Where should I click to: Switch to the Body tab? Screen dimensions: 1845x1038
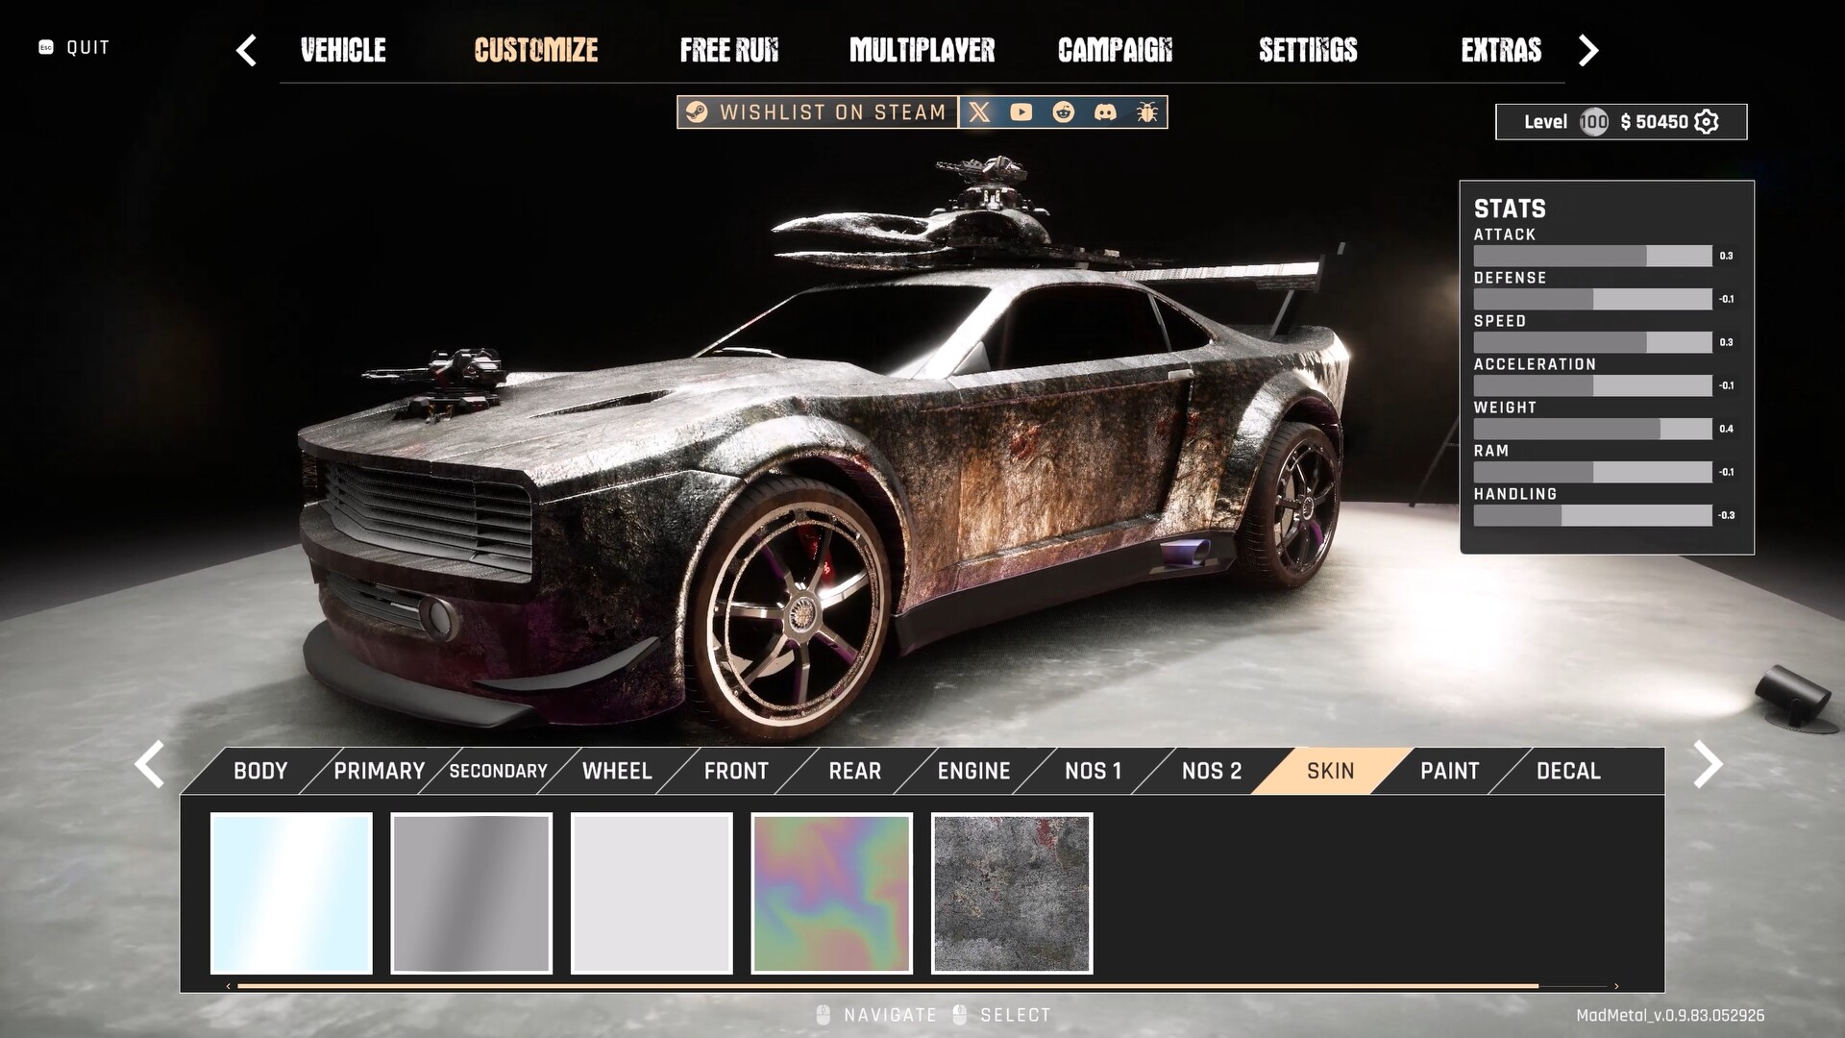point(260,771)
